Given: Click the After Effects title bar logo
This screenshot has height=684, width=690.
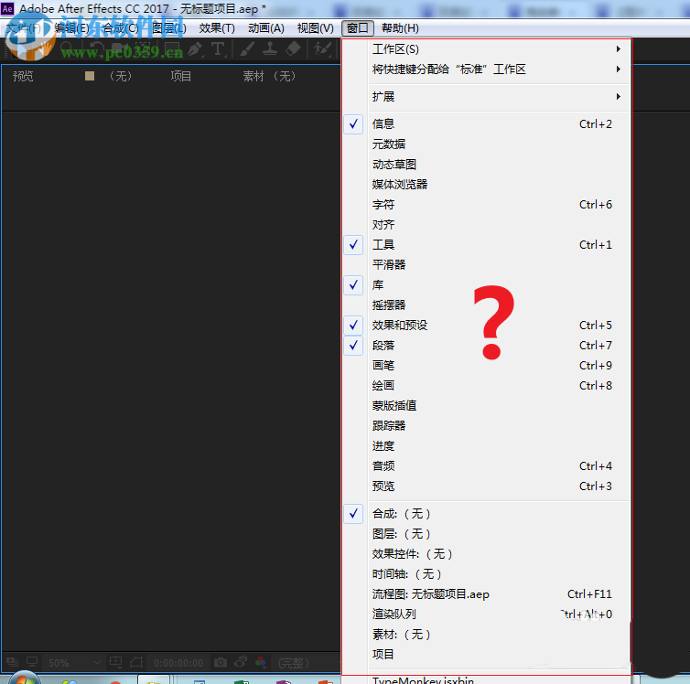Looking at the screenshot, I should pyautogui.click(x=7, y=8).
